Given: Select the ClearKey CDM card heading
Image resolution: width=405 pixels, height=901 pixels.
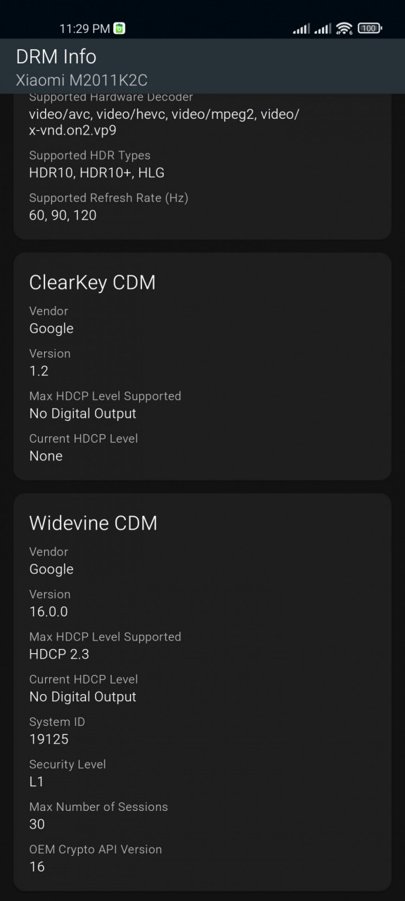Looking at the screenshot, I should click(x=92, y=282).
